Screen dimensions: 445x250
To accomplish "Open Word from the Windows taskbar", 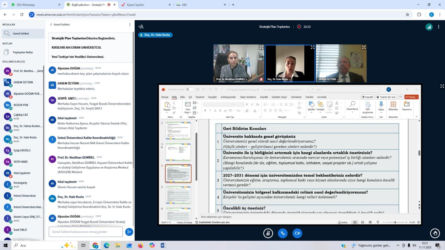I will pyautogui.click(x=163, y=245).
